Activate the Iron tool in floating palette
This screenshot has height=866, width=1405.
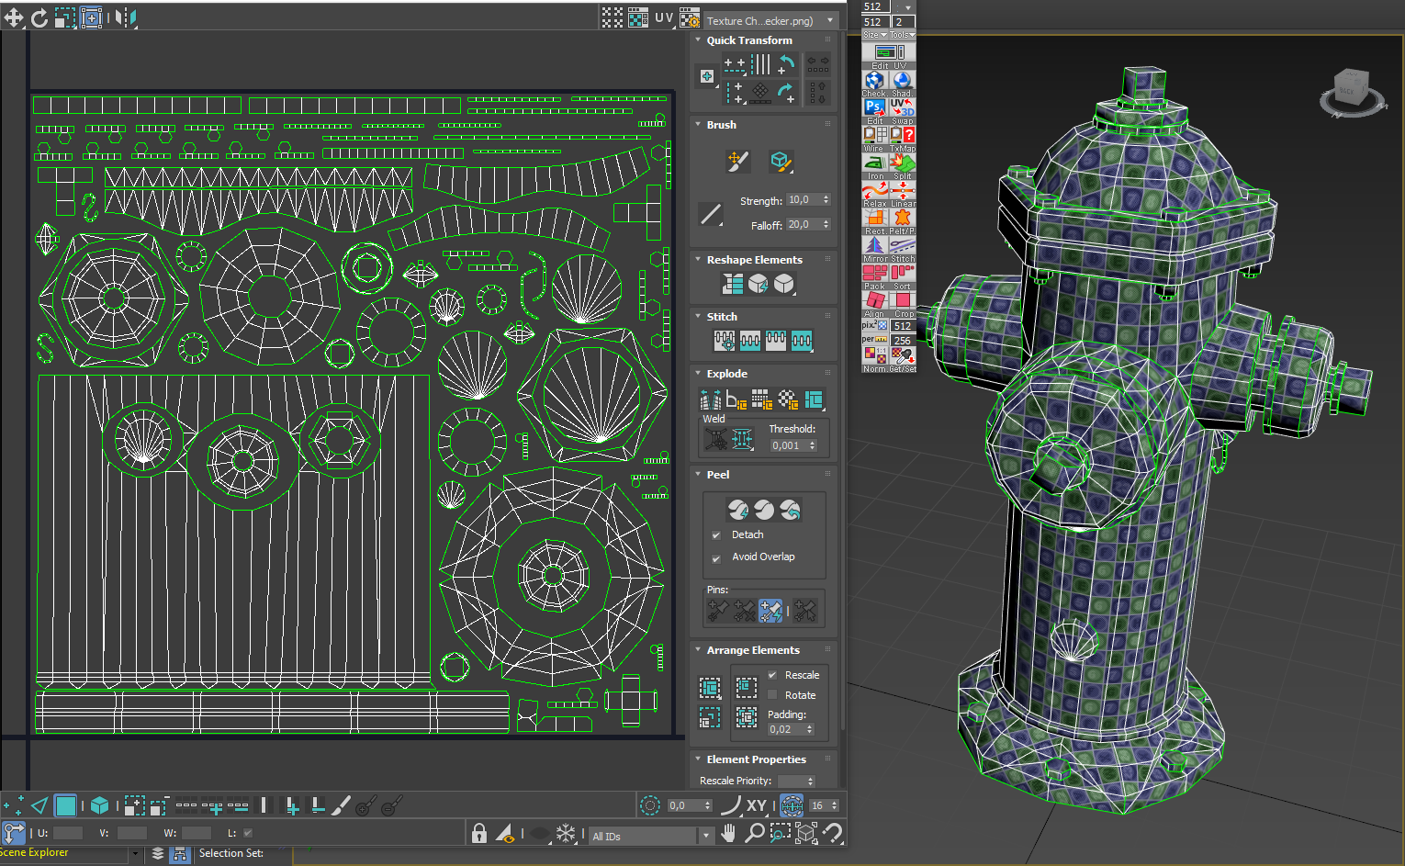[874, 163]
